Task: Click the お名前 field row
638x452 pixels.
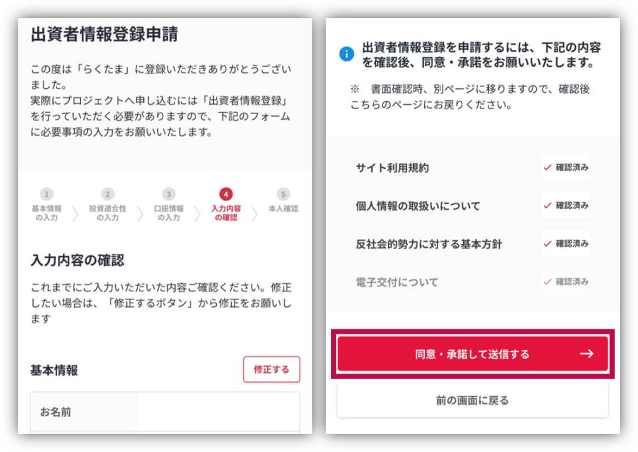Action: tap(165, 412)
